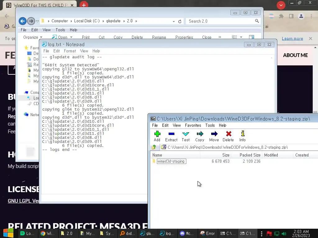Open 7-Zip Tools menu
Viewport: 318px width, 238px height.
pos(210,125)
